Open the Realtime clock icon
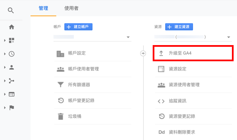Screen dimensions: 237x140 (12, 54)
